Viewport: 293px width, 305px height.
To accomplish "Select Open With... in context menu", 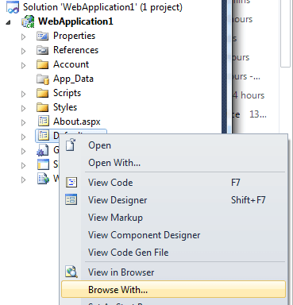I will pos(114,163).
